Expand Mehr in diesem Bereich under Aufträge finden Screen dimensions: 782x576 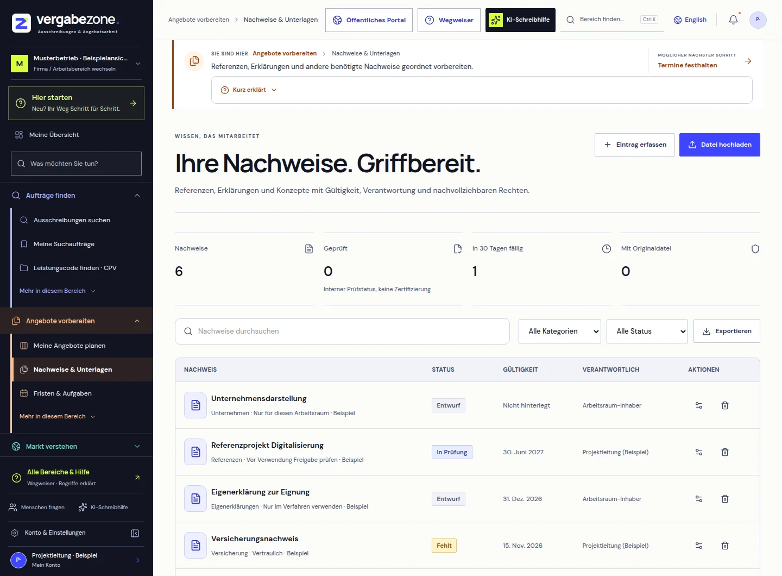point(58,291)
